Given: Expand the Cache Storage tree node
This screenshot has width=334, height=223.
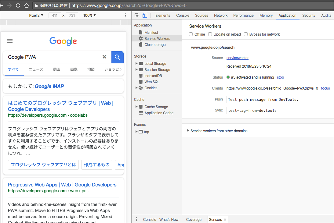Looking at the screenshot, I should pos(136,107).
